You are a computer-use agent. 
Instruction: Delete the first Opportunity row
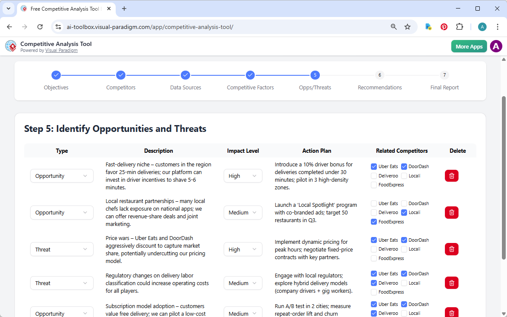click(x=451, y=175)
